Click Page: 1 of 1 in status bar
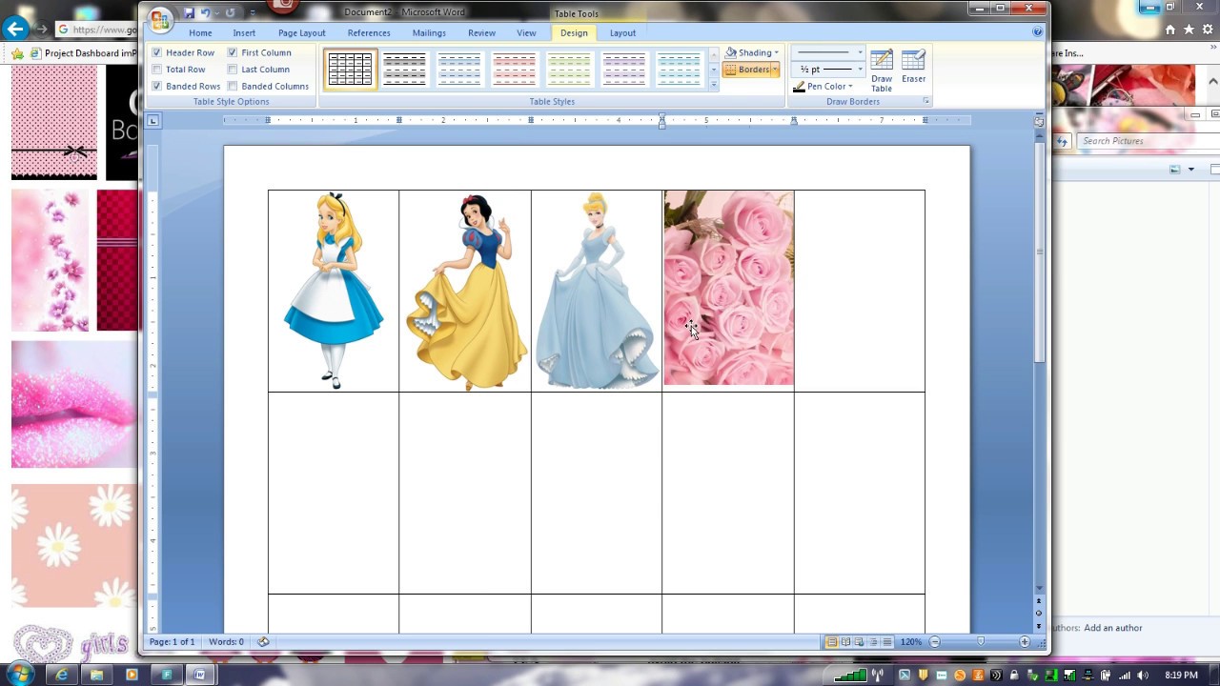This screenshot has height=686, width=1220. click(x=172, y=642)
